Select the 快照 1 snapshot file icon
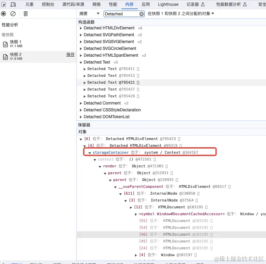This screenshot has height=264, width=266. point(5,44)
